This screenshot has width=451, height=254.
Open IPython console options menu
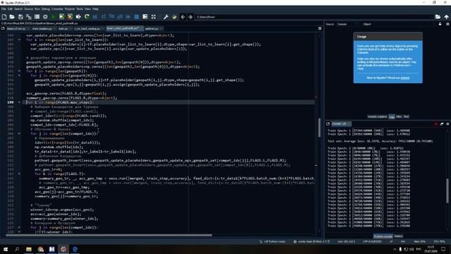coord(447,124)
